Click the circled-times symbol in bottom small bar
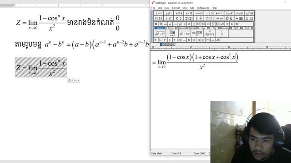The image size is (291, 163). tap(189, 40)
